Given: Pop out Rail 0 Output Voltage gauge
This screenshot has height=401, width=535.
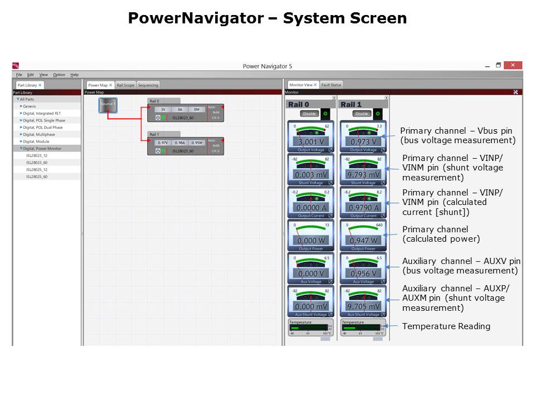Looking at the screenshot, I should [330, 150].
